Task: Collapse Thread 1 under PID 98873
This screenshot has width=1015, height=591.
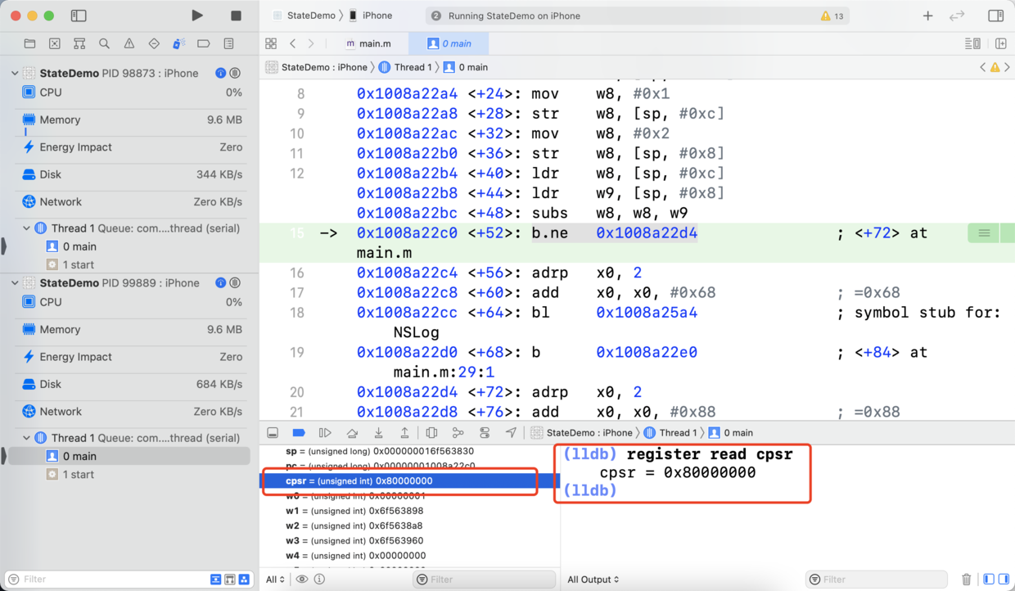Action: pos(26,228)
